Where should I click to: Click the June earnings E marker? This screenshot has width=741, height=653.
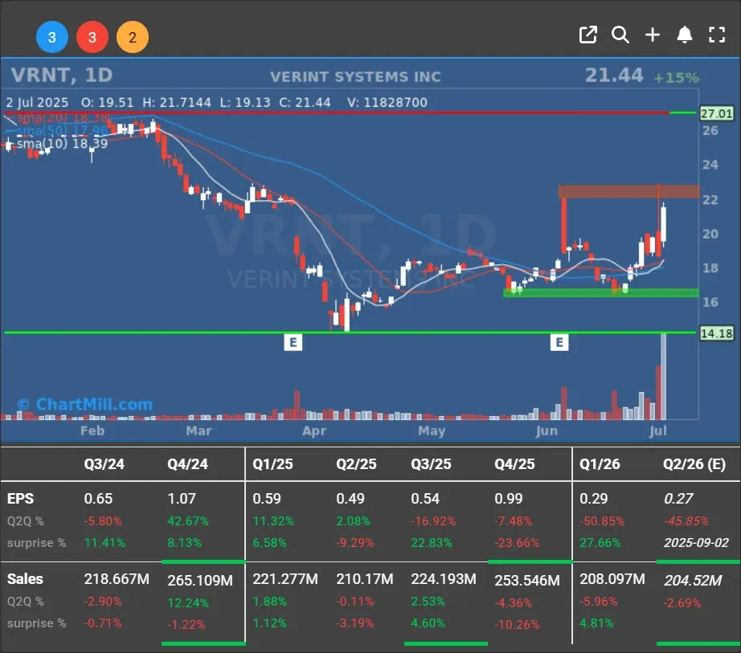559,342
